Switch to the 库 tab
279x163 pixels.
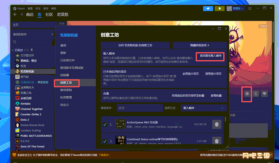40,15
